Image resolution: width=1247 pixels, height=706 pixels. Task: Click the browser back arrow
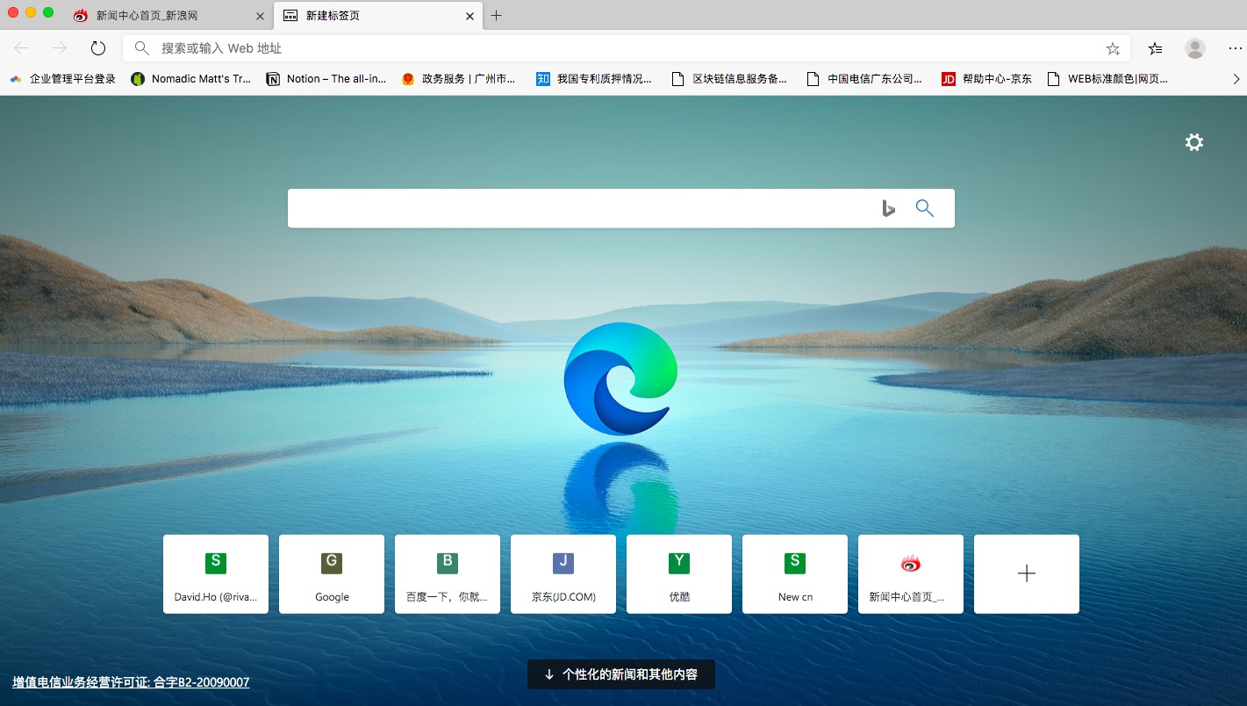(x=21, y=48)
